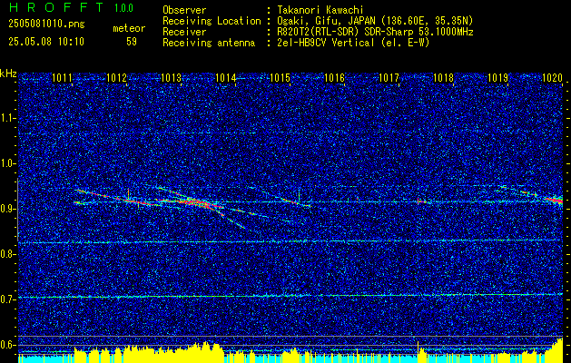Viewport: 571px width, 363px height.
Task: Click the version number 1.0.0
Action: click(x=123, y=8)
